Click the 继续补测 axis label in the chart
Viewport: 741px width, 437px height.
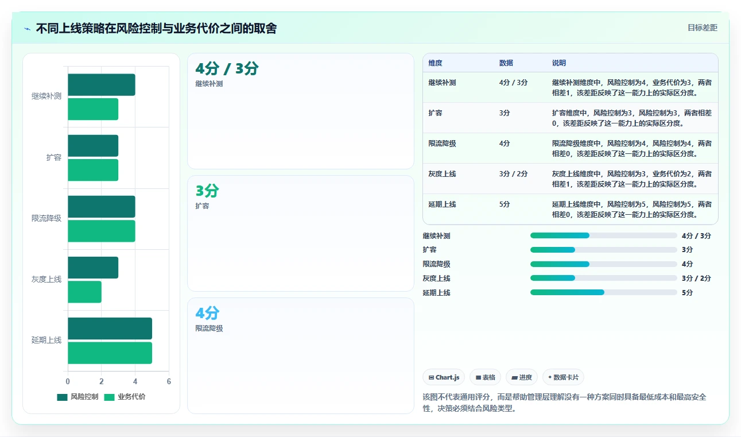point(46,96)
